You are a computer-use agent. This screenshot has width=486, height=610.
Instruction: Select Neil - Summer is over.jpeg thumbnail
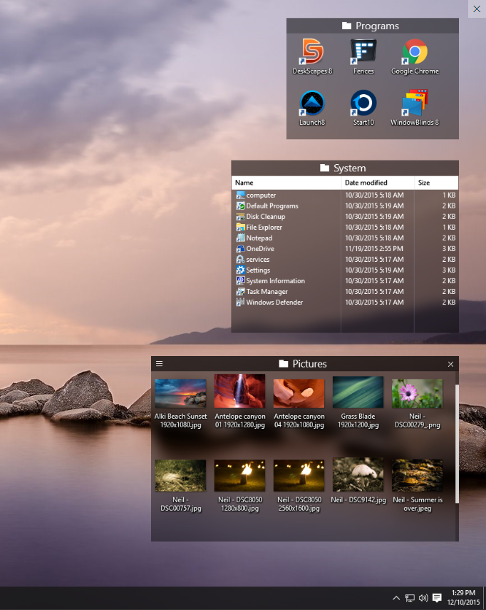click(417, 475)
